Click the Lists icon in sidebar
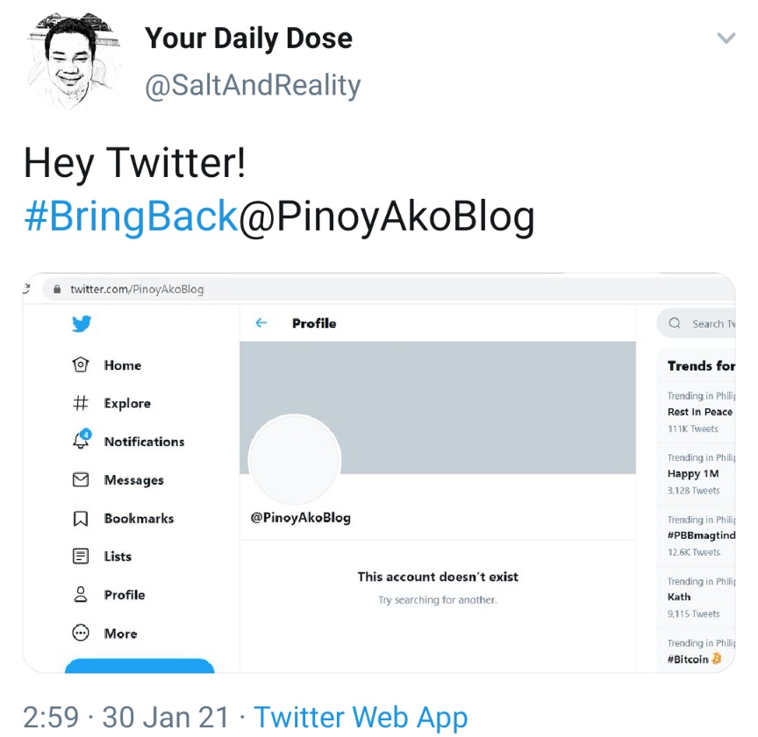The image size is (758, 737). (81, 556)
